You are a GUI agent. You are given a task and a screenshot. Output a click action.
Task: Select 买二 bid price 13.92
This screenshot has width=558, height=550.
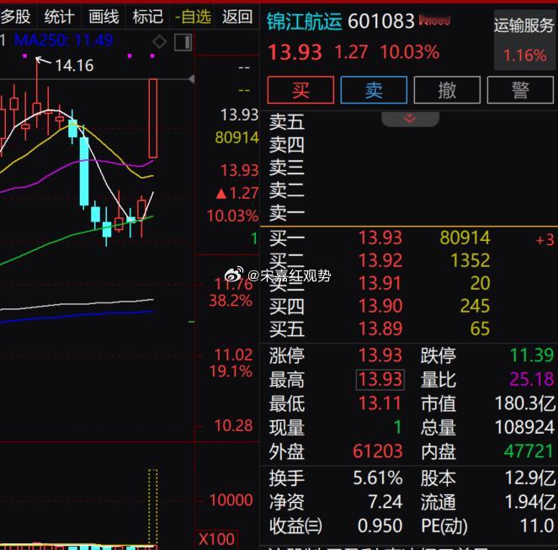click(380, 260)
